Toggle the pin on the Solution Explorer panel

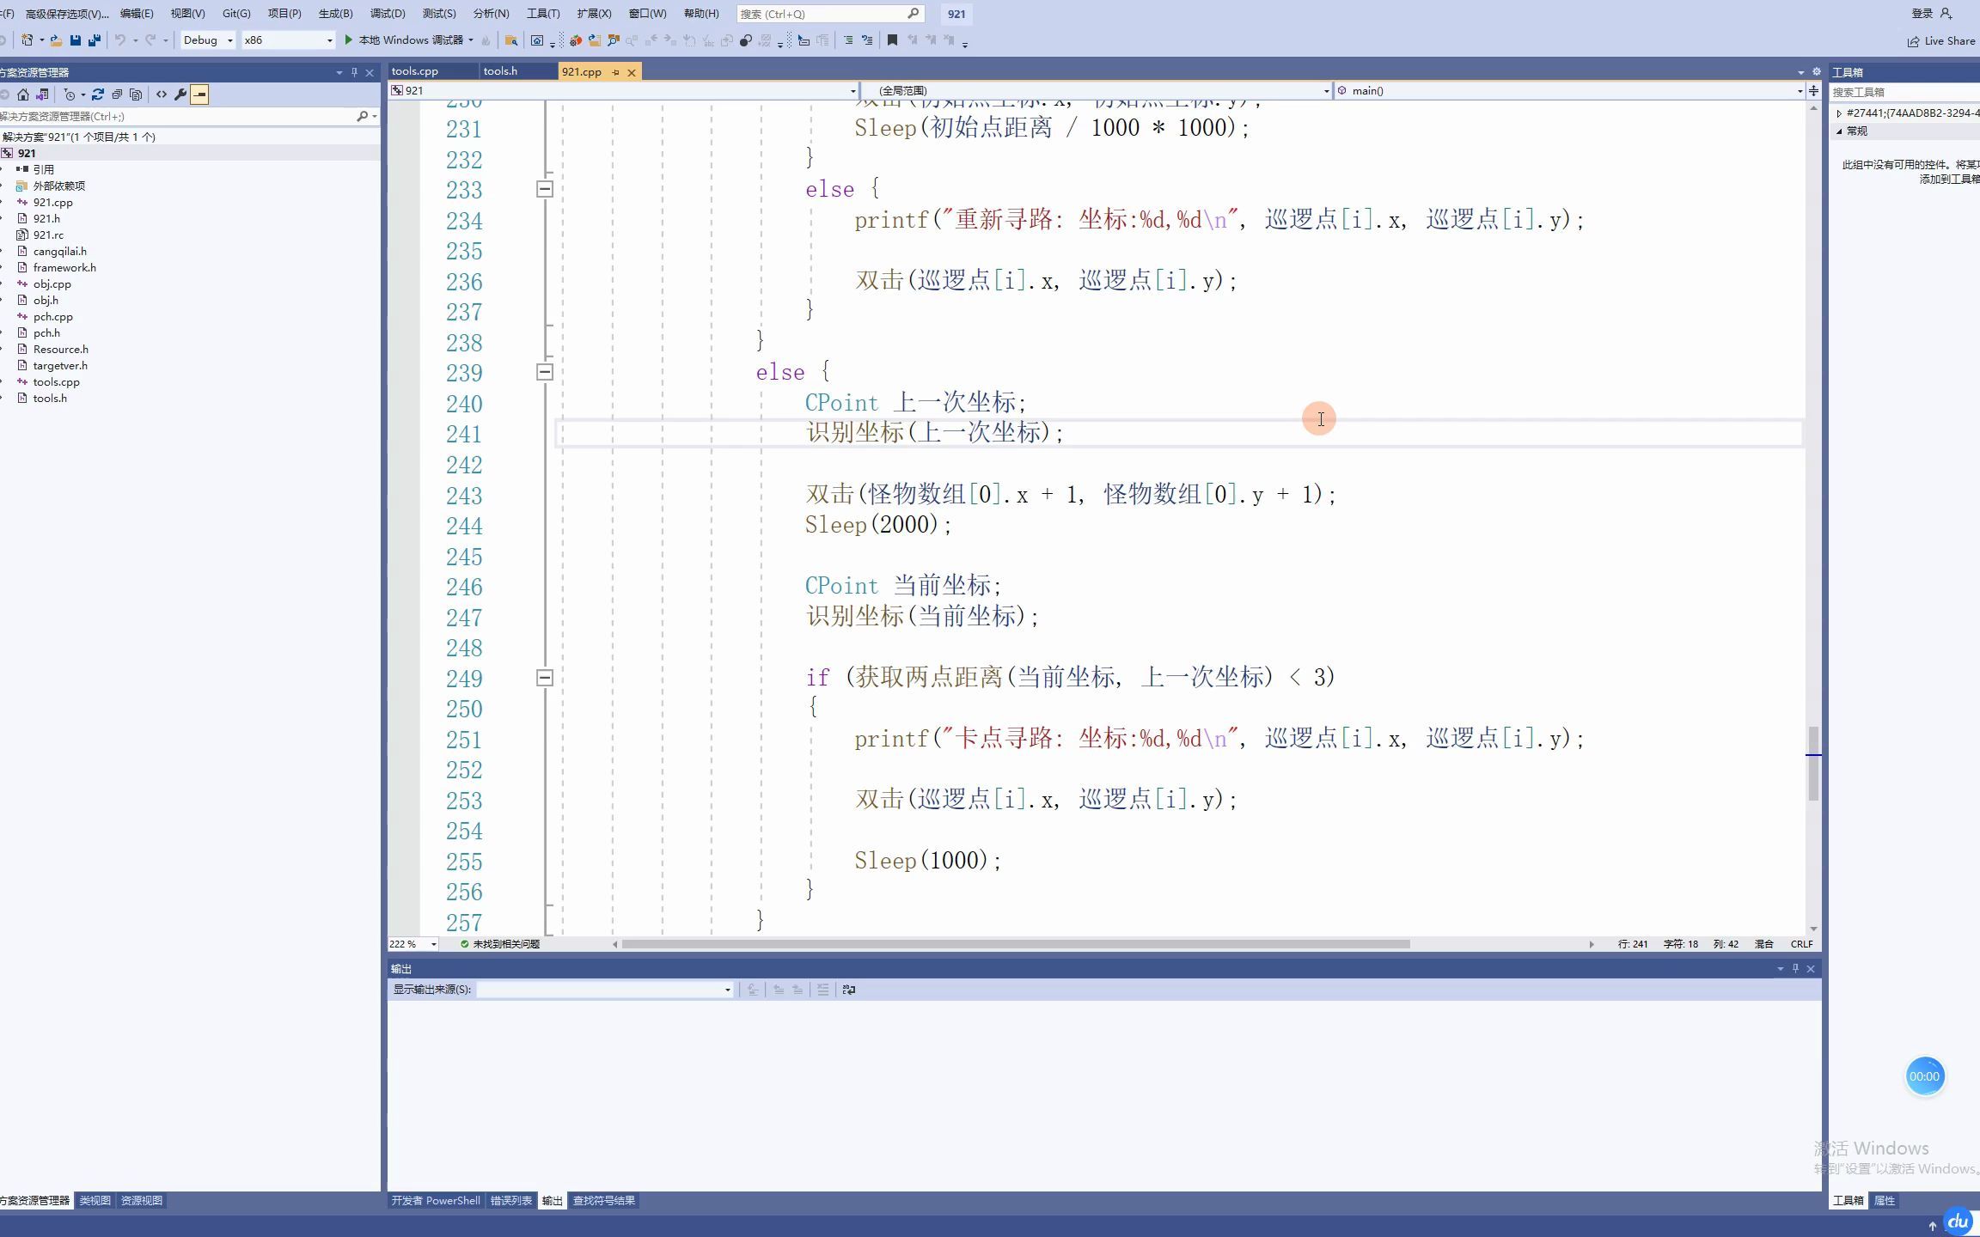pyautogui.click(x=355, y=72)
